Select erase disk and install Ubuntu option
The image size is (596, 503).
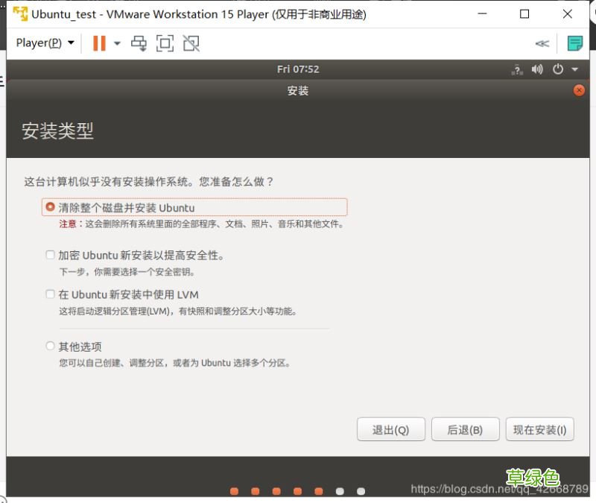pyautogui.click(x=194, y=208)
